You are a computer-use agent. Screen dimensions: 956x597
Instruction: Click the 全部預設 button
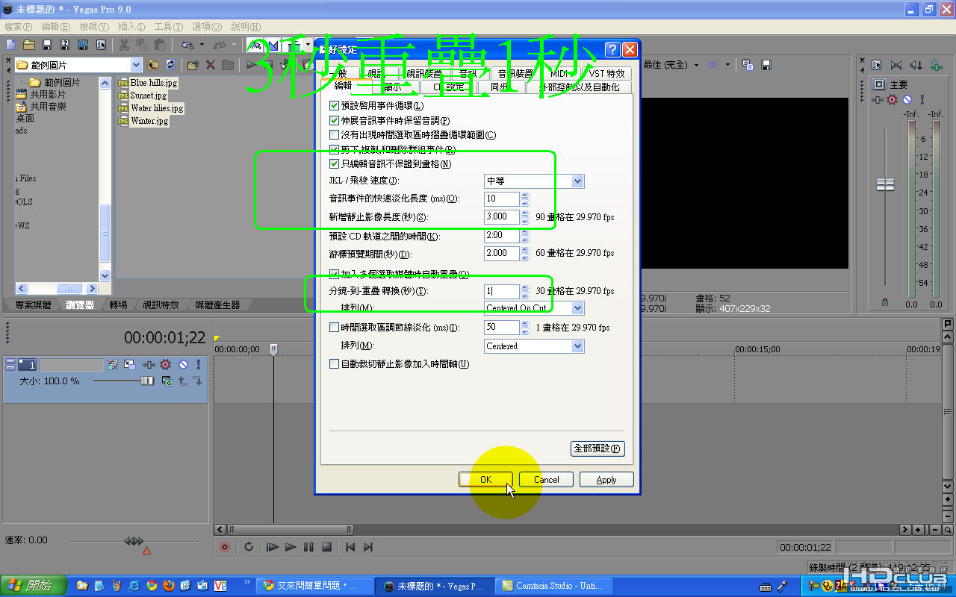[597, 448]
